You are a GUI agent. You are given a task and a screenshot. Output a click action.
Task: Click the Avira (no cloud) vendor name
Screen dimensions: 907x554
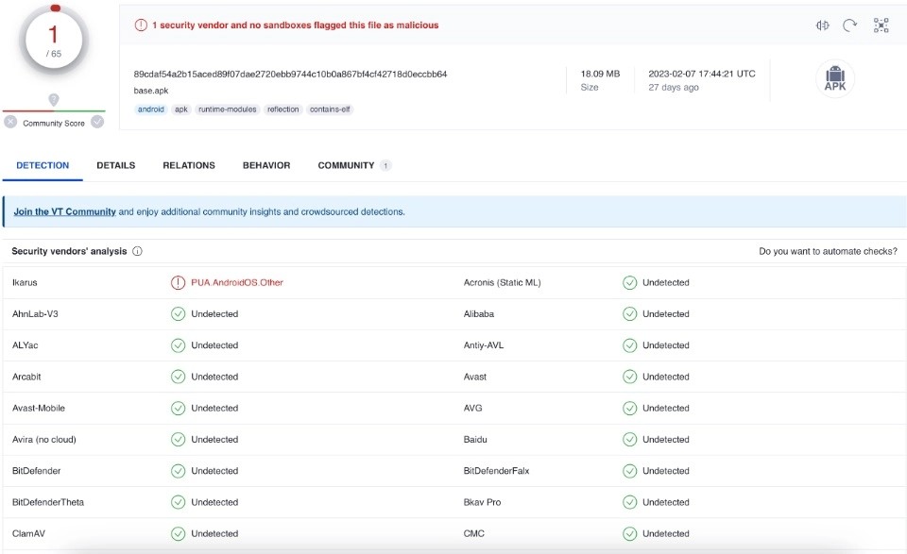click(44, 440)
